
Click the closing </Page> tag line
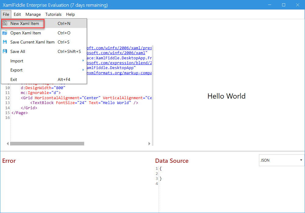click(x=20, y=113)
